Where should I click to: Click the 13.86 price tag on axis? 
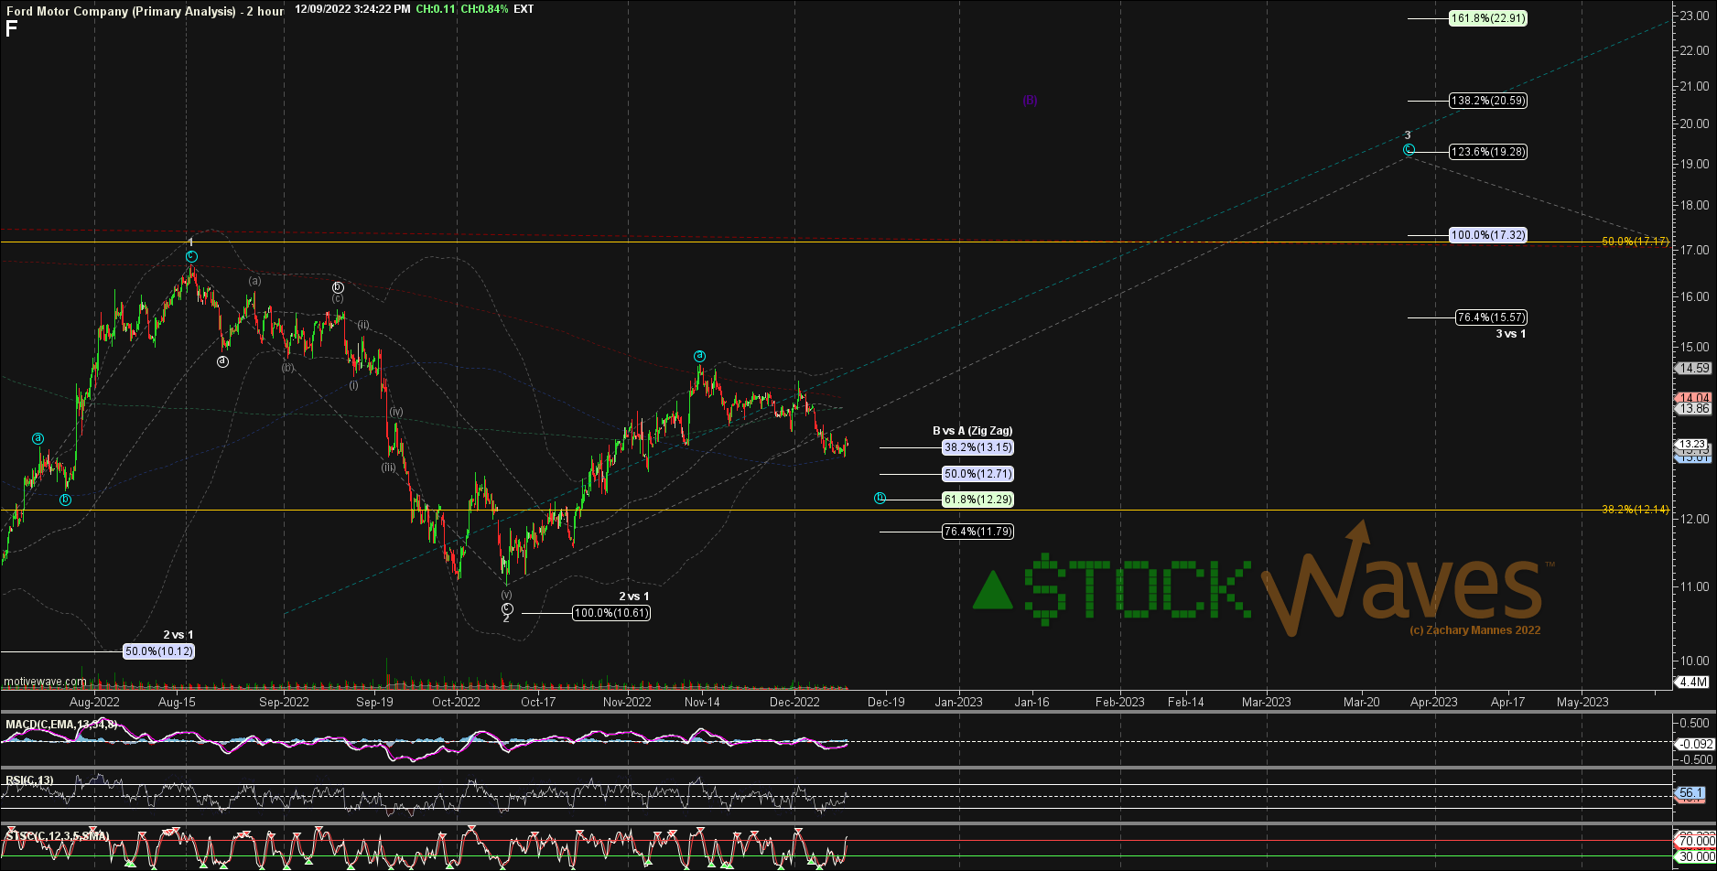coord(1693,409)
